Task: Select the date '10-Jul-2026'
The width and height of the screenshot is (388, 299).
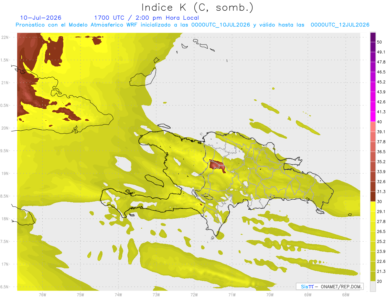Action: [x=41, y=18]
